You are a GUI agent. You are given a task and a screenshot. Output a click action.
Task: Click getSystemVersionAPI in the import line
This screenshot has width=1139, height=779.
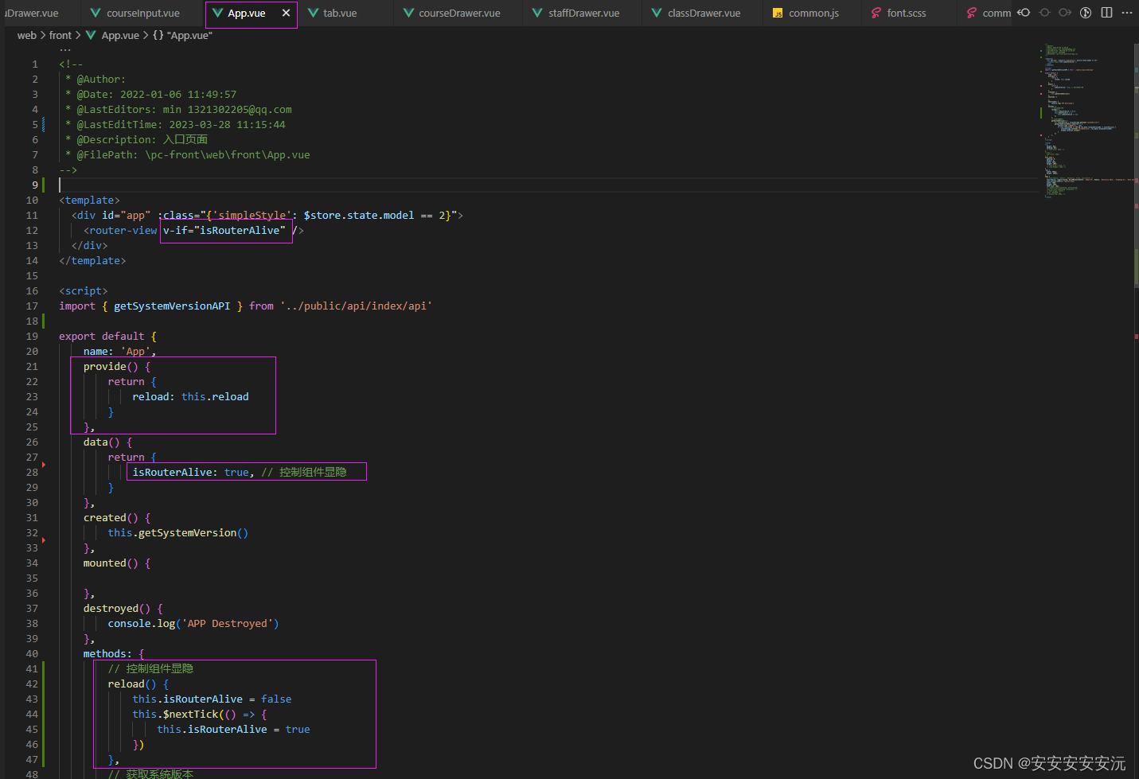point(172,306)
